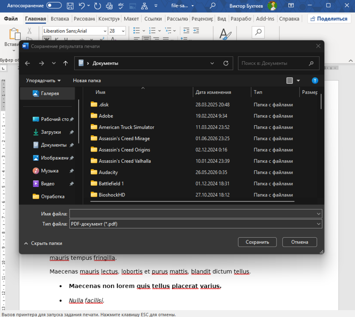Select Галерея in the navigation pane

pos(47,93)
